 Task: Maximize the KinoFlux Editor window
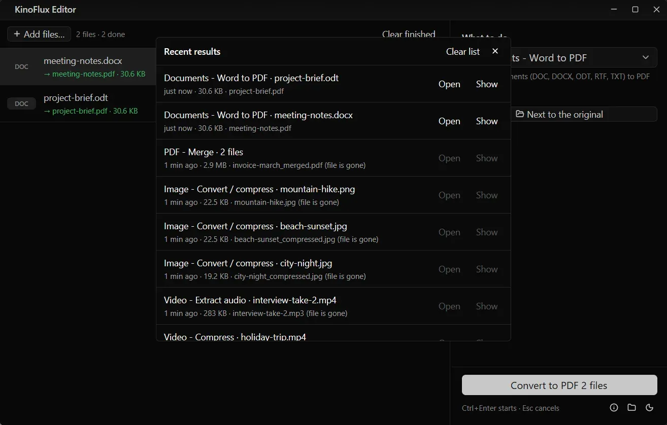pos(635,10)
